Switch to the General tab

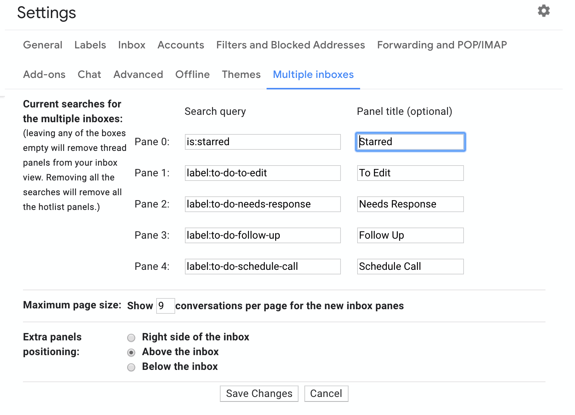[x=43, y=45]
